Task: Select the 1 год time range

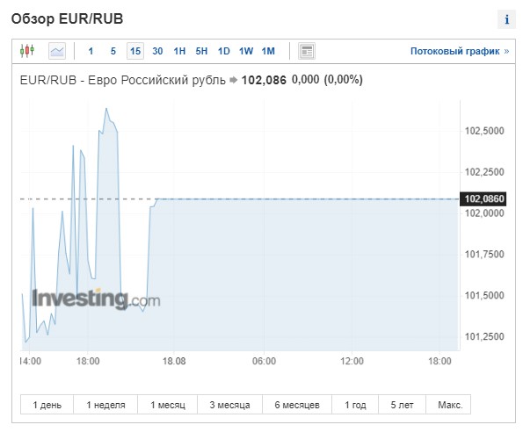Action: click(355, 405)
